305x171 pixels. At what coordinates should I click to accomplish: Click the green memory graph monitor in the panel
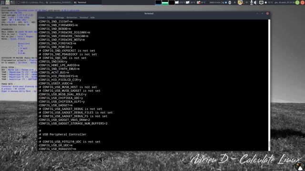tap(165, 2)
